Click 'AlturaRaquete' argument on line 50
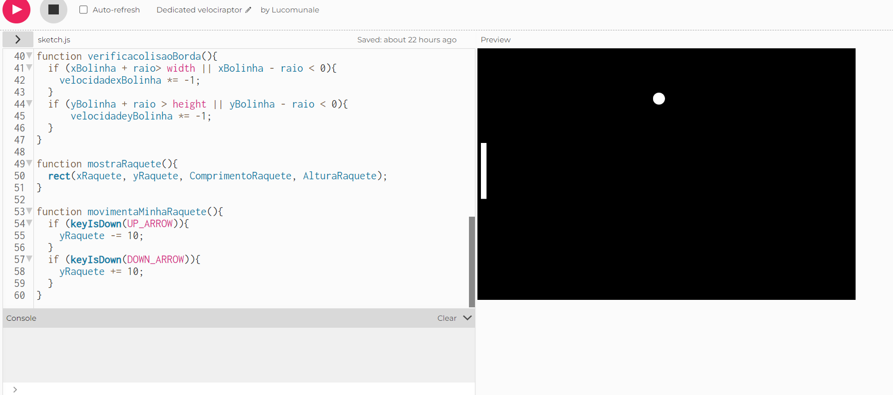 [x=340, y=176]
